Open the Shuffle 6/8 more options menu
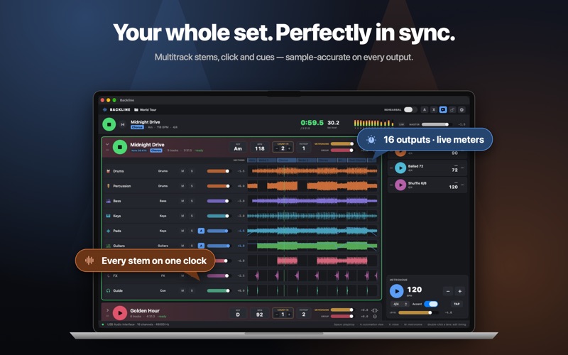The width and height of the screenshot is (568, 355). coord(463,185)
